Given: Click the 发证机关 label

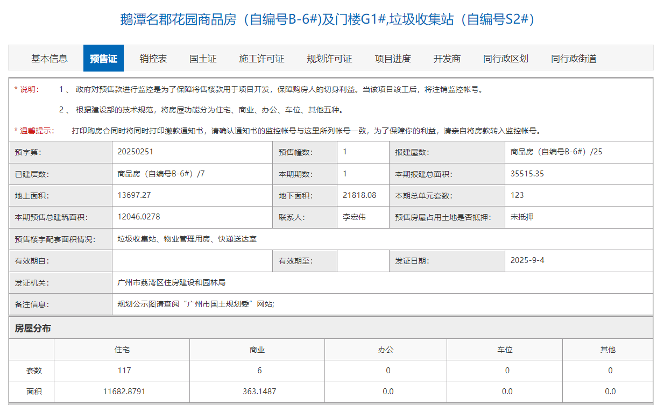Looking at the screenshot, I should coord(32,283).
